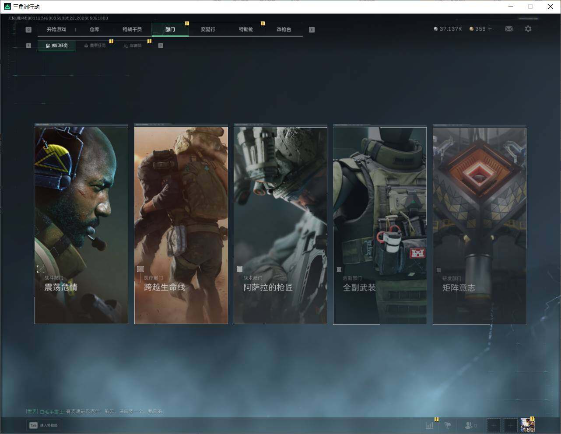Click the 三角洲行动 app logo in title bar
561x434 pixels.
[x=7, y=7]
